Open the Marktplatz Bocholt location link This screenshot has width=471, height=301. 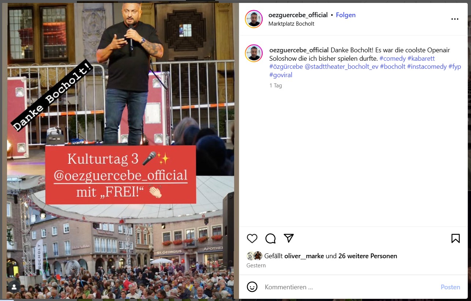tap(291, 24)
